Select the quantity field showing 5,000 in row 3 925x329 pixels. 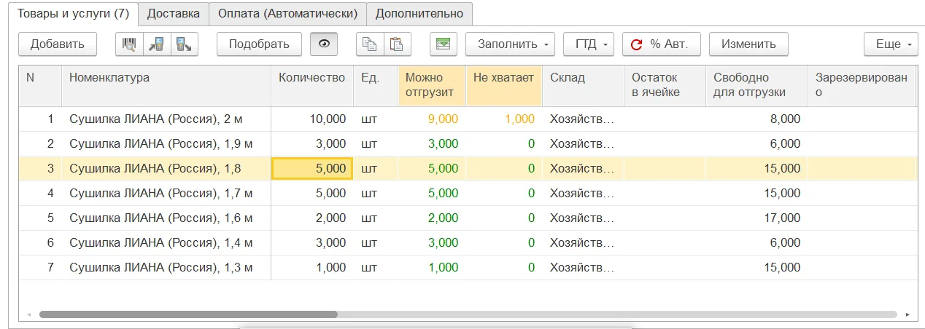[x=312, y=168]
